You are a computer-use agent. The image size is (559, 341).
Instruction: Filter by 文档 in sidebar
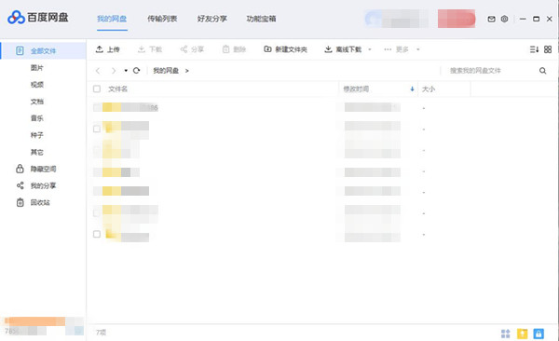coord(36,102)
